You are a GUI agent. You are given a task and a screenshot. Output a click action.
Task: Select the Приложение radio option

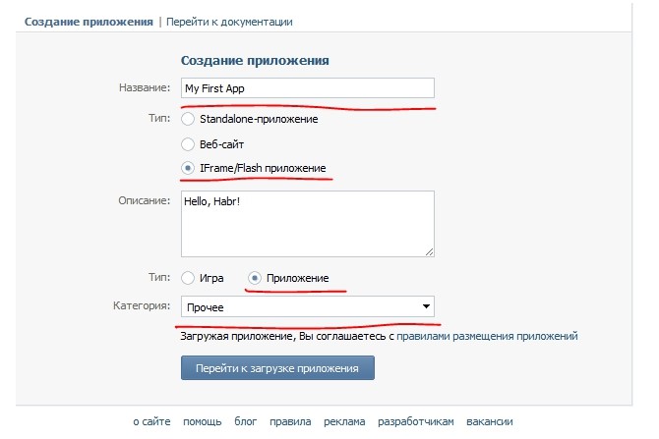[x=255, y=279]
